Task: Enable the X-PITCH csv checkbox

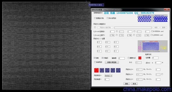Action: [x=152, y=31]
